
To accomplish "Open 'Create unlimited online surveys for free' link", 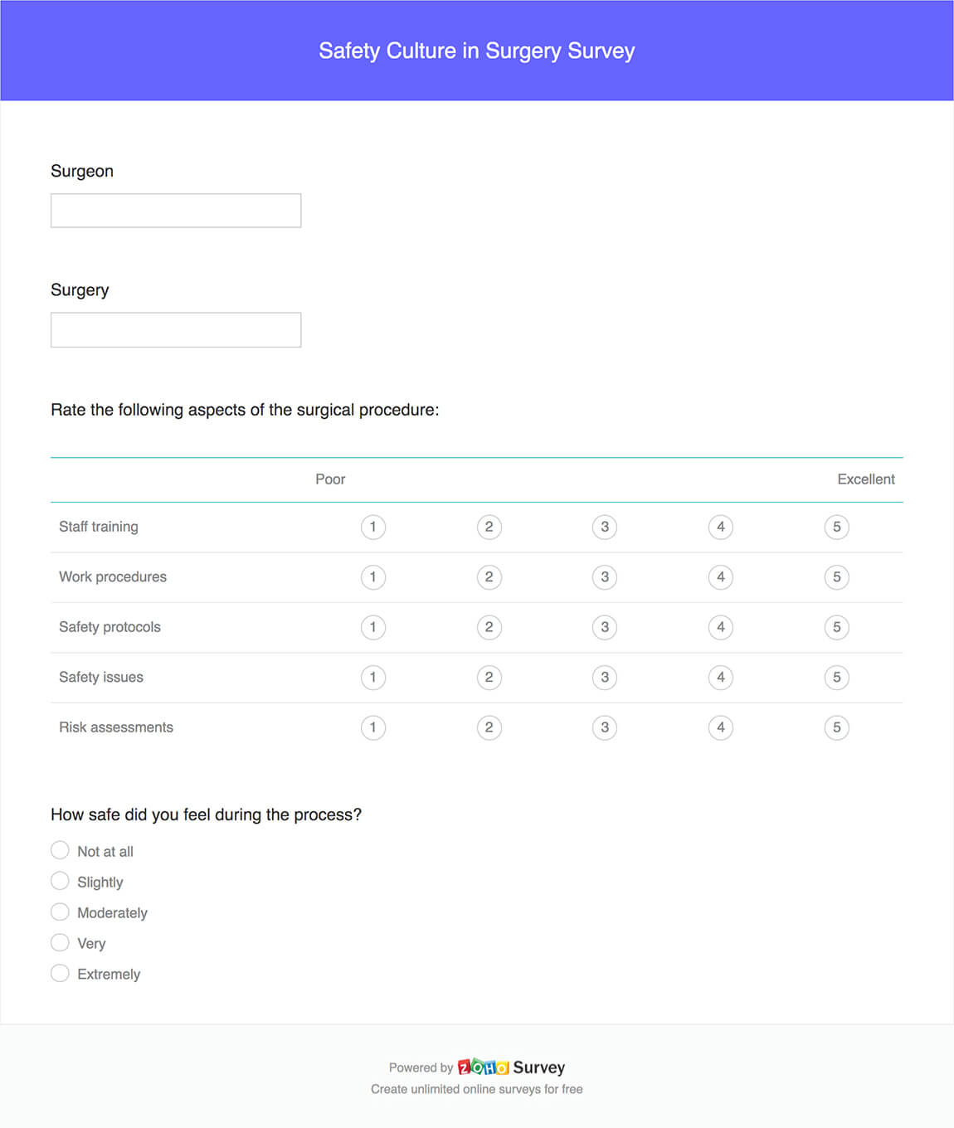I will point(477,1089).
